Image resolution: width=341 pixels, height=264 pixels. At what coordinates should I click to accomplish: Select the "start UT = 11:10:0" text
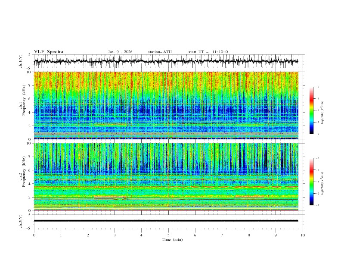pos(208,52)
